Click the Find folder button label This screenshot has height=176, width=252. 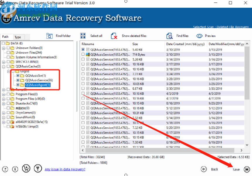click(x=63, y=36)
